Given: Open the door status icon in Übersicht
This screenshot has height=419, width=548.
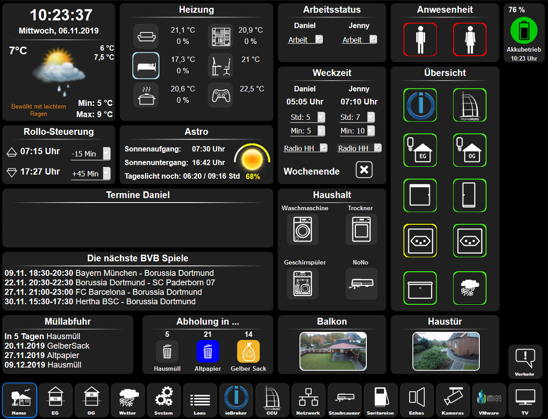Looking at the screenshot, I should [470, 195].
